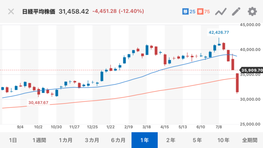
Task: Click the 30,487.67 low price label
Action: (x=38, y=103)
